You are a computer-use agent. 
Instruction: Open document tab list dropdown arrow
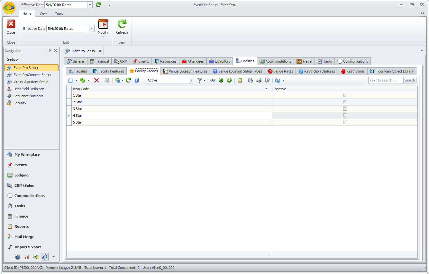(x=422, y=51)
